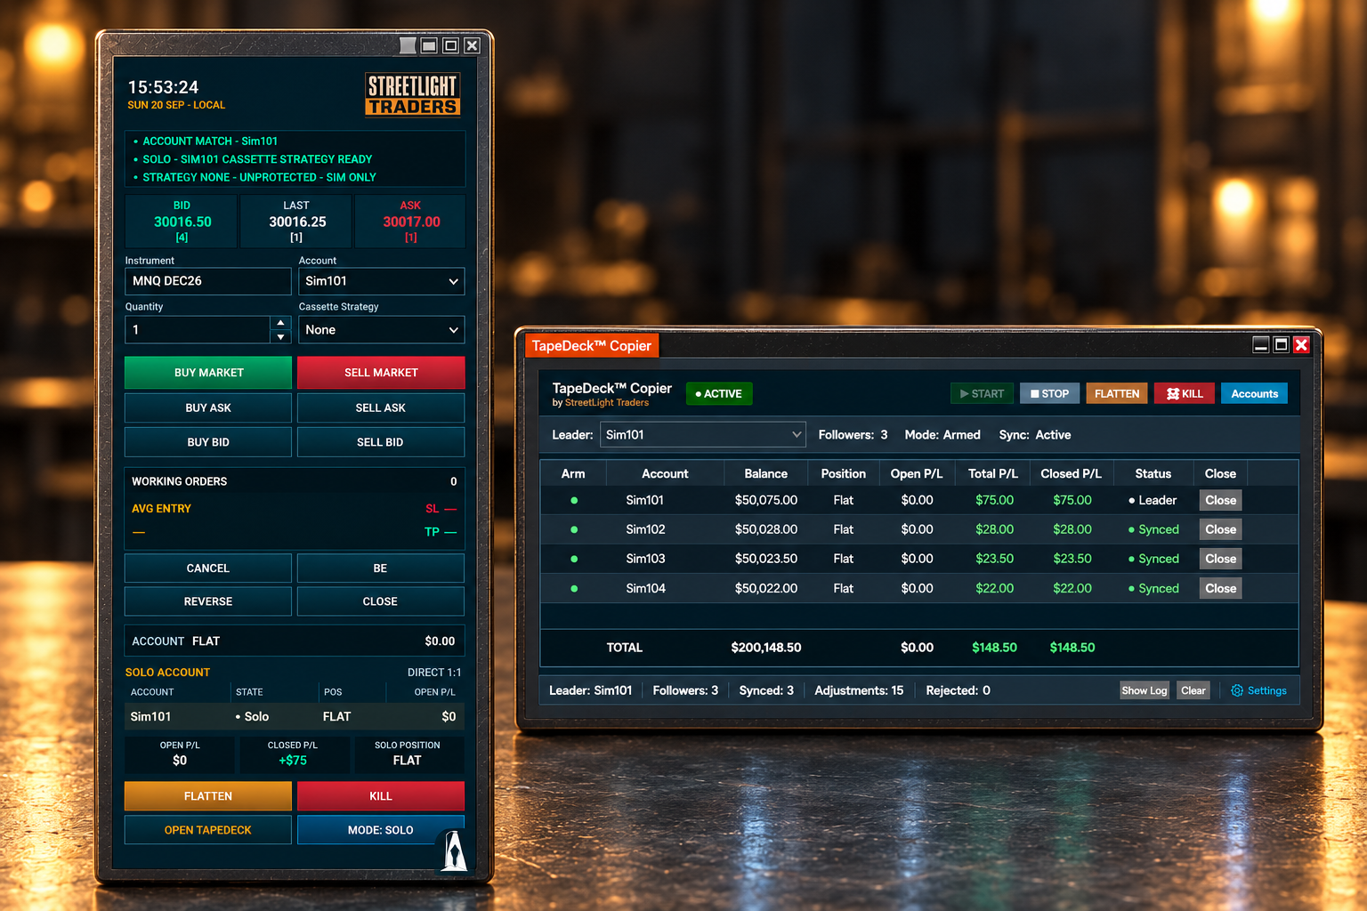Click the SELL MARKET button
Image resolution: width=1367 pixels, height=911 pixels.
[381, 373]
